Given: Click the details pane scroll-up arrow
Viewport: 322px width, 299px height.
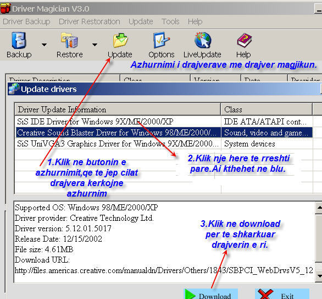Looking at the screenshot, I should point(319,208).
